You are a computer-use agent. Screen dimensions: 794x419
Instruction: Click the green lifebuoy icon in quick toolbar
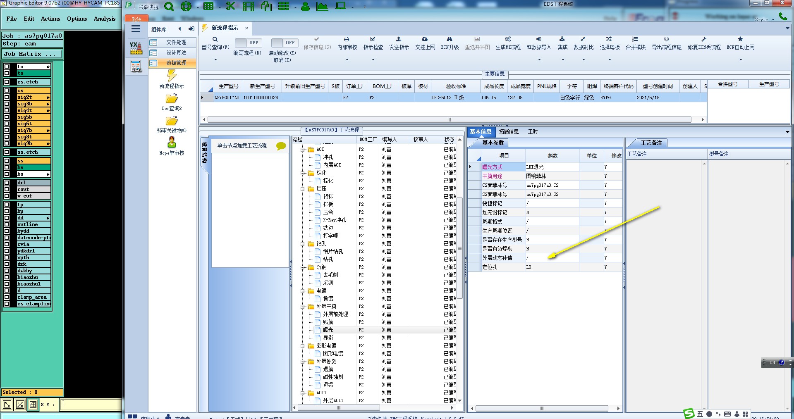(x=186, y=6)
